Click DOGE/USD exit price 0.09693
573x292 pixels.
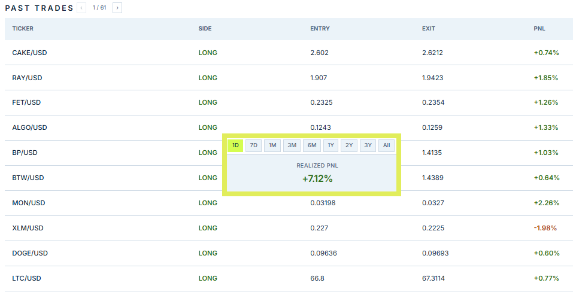click(435, 253)
